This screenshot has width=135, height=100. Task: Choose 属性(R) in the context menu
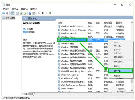(x=120, y=71)
